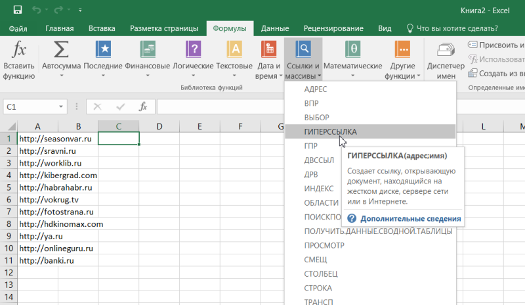Select the ВПР function from the menu
Image resolution: width=525 pixels, height=305 pixels.
click(370, 103)
